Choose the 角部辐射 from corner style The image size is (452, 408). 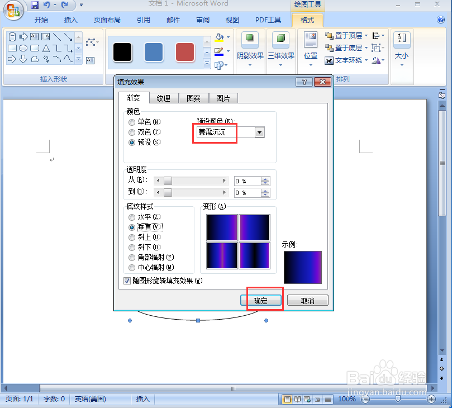[x=132, y=258]
